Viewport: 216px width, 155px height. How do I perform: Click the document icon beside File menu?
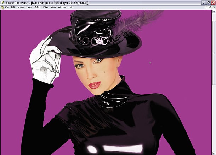(x=2, y=7)
